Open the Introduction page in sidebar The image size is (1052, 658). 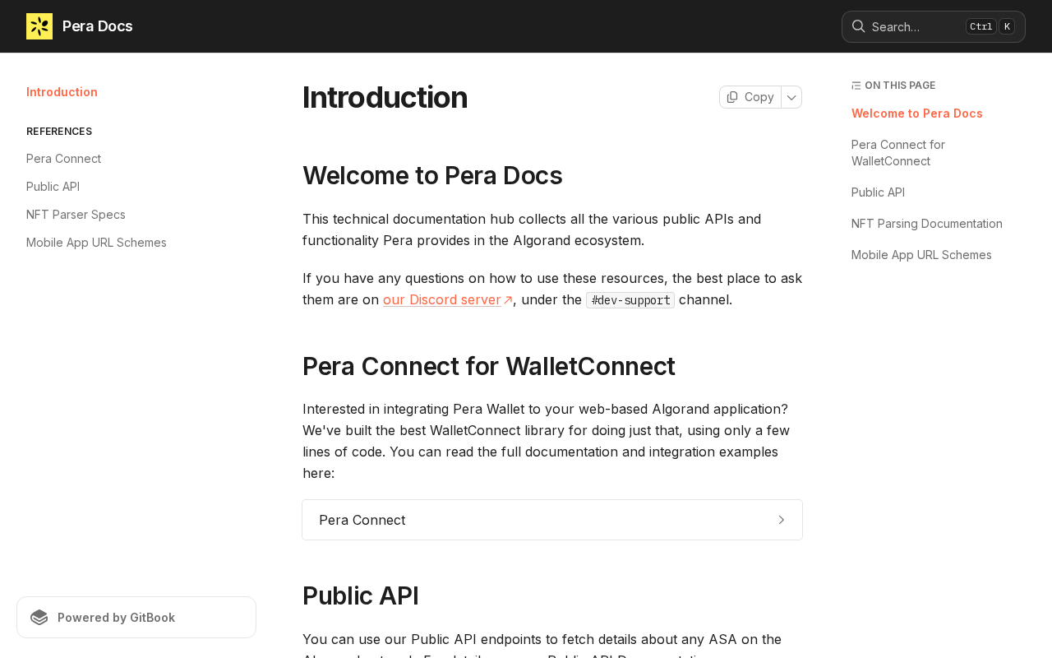(62, 92)
